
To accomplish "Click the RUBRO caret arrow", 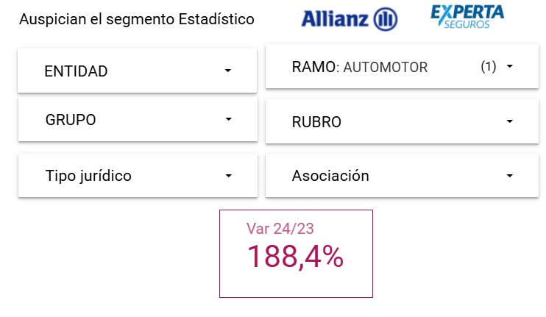I will (509, 122).
